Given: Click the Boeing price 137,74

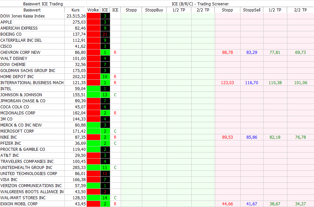Looking at the screenshot, I should coord(79,34).
